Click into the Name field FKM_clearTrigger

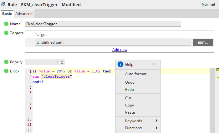click(103, 24)
